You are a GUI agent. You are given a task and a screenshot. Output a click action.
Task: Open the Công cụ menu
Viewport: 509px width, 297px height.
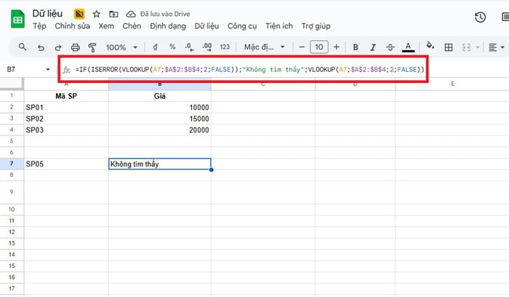tap(242, 25)
